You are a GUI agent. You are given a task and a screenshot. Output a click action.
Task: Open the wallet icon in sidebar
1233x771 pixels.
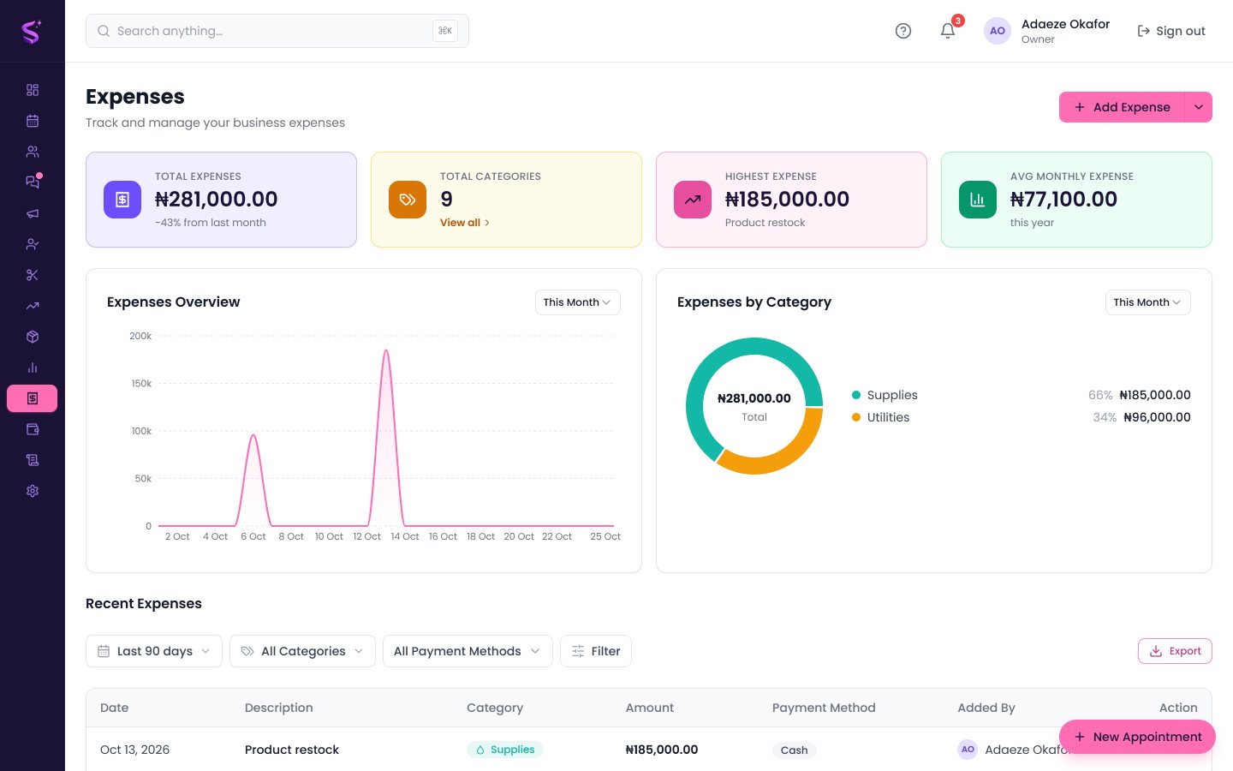click(33, 429)
